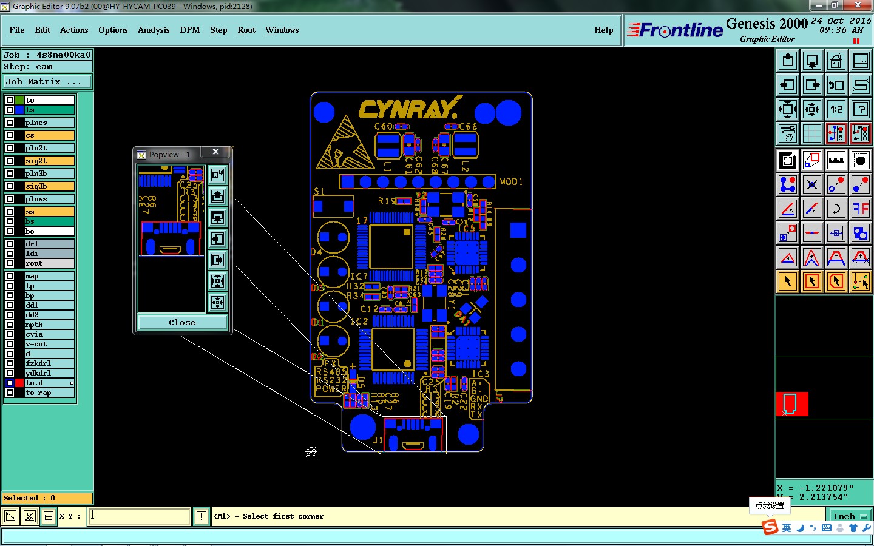Select the dotted-border circle tool
This screenshot has height=546, width=874.
pyautogui.click(x=861, y=160)
